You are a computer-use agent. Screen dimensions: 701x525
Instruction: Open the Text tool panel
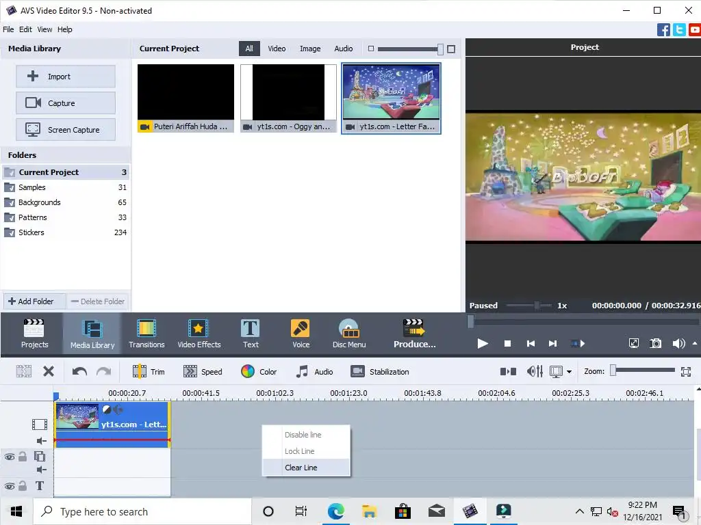251,334
